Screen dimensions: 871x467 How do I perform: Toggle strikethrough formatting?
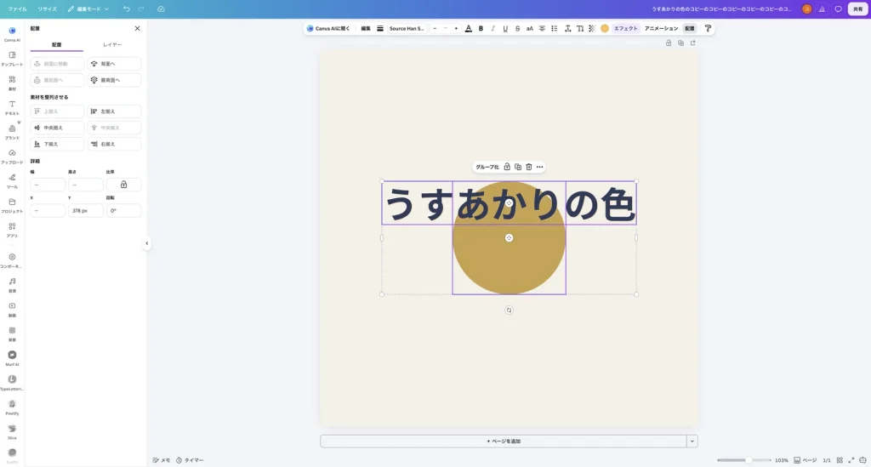tap(517, 28)
